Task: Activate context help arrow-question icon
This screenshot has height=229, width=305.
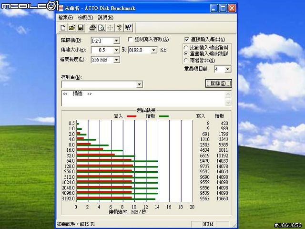Action: click(128, 28)
